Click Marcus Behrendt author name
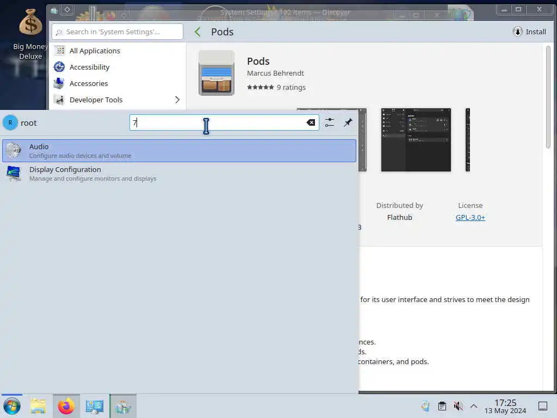Screen dimensions: 557x418 point(275,73)
